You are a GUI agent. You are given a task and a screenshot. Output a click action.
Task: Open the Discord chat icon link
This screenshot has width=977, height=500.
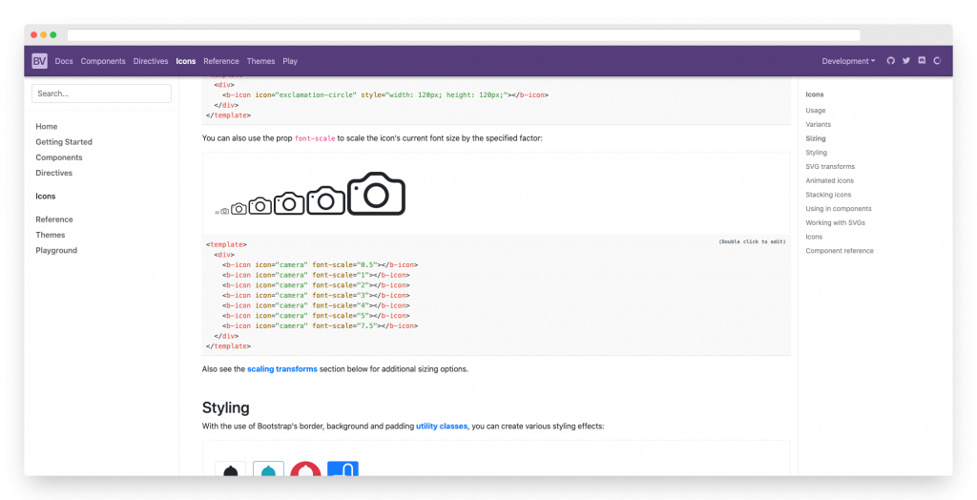922,60
